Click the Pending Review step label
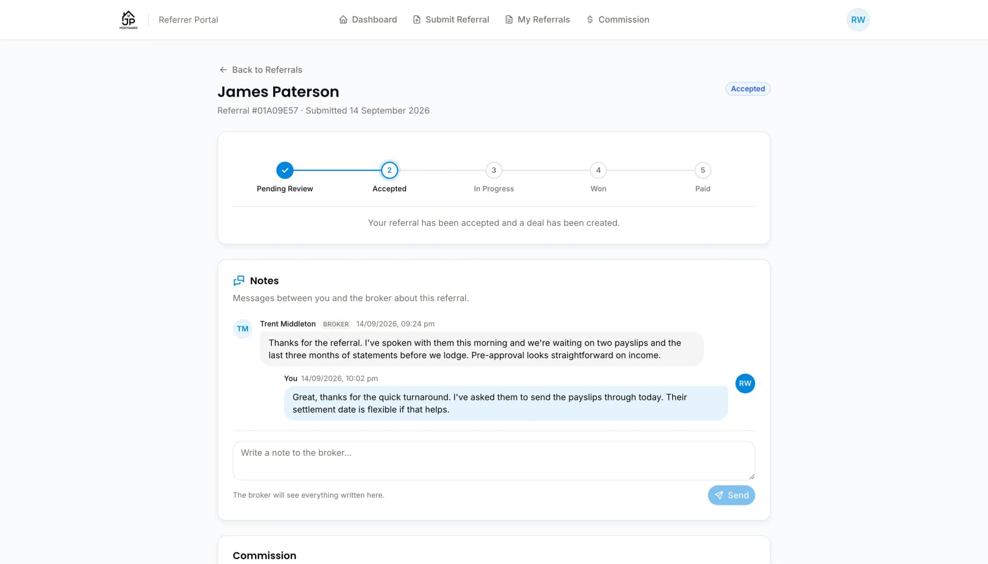Image resolution: width=988 pixels, height=564 pixels. (x=285, y=189)
